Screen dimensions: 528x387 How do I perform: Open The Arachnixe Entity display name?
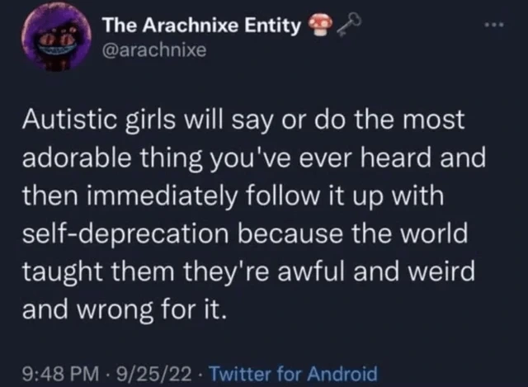(x=201, y=26)
